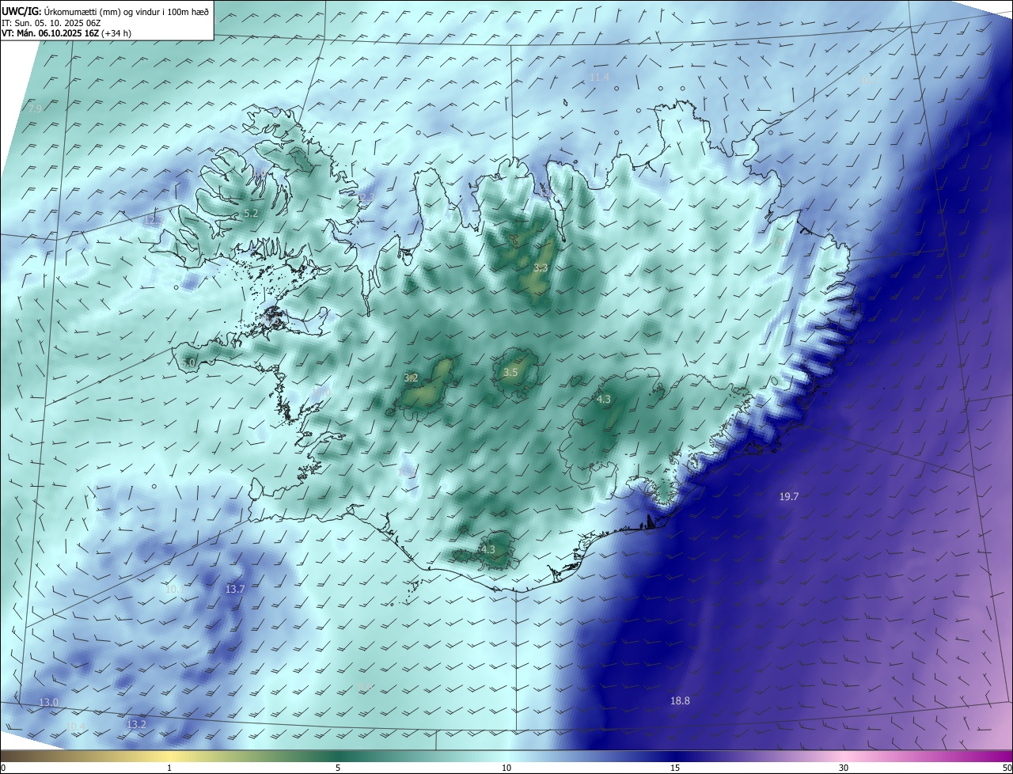Viewport: 1013px width, 774px height.
Task: Click the 15 tick on the color scale
Action: 675,768
